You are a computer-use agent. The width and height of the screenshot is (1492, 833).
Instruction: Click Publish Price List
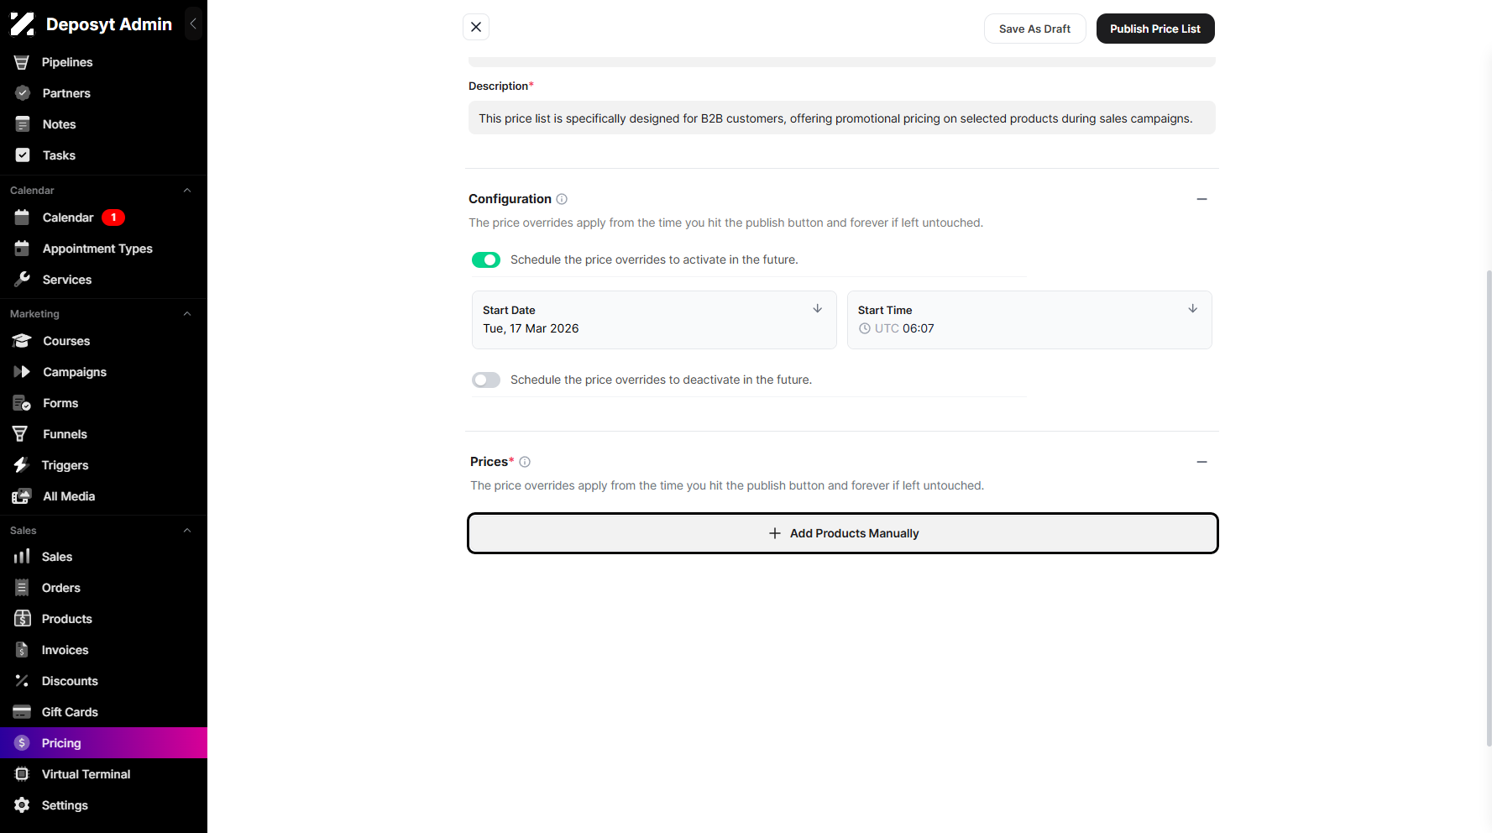pyautogui.click(x=1155, y=29)
